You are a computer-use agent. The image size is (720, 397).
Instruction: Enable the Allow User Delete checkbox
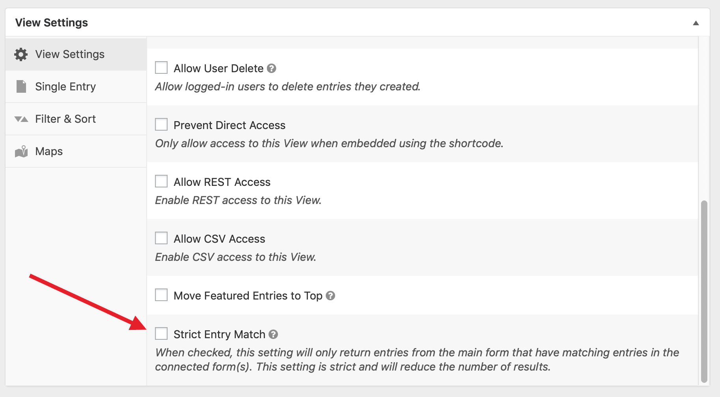[x=161, y=68]
